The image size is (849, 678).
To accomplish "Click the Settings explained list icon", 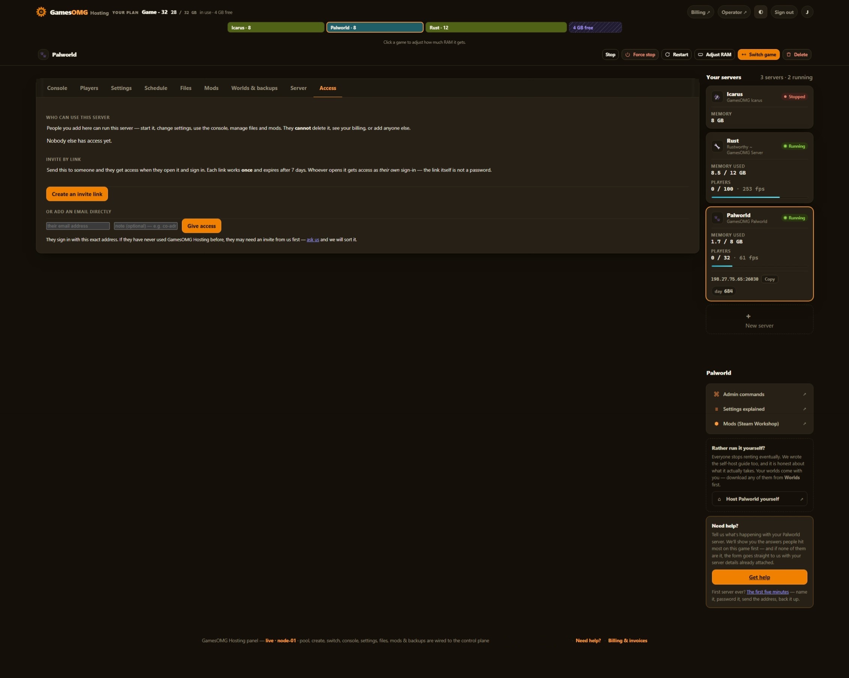I will [x=716, y=409].
